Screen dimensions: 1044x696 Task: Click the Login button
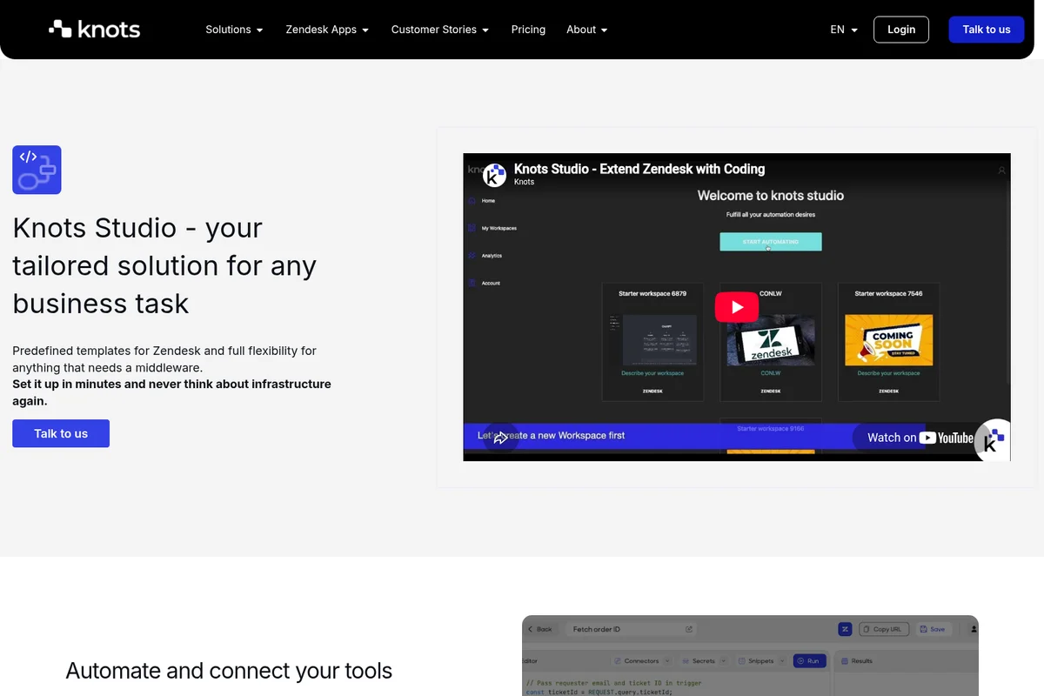901,30
